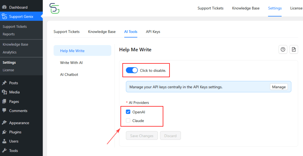This screenshot has height=156, width=303.
Task: Open Knowledge Base in top navigation
Action: (246, 8)
